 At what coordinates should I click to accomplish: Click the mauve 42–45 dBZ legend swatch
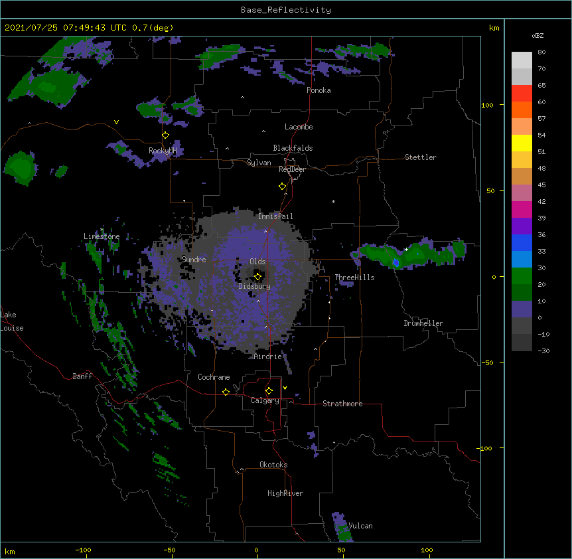point(522,193)
